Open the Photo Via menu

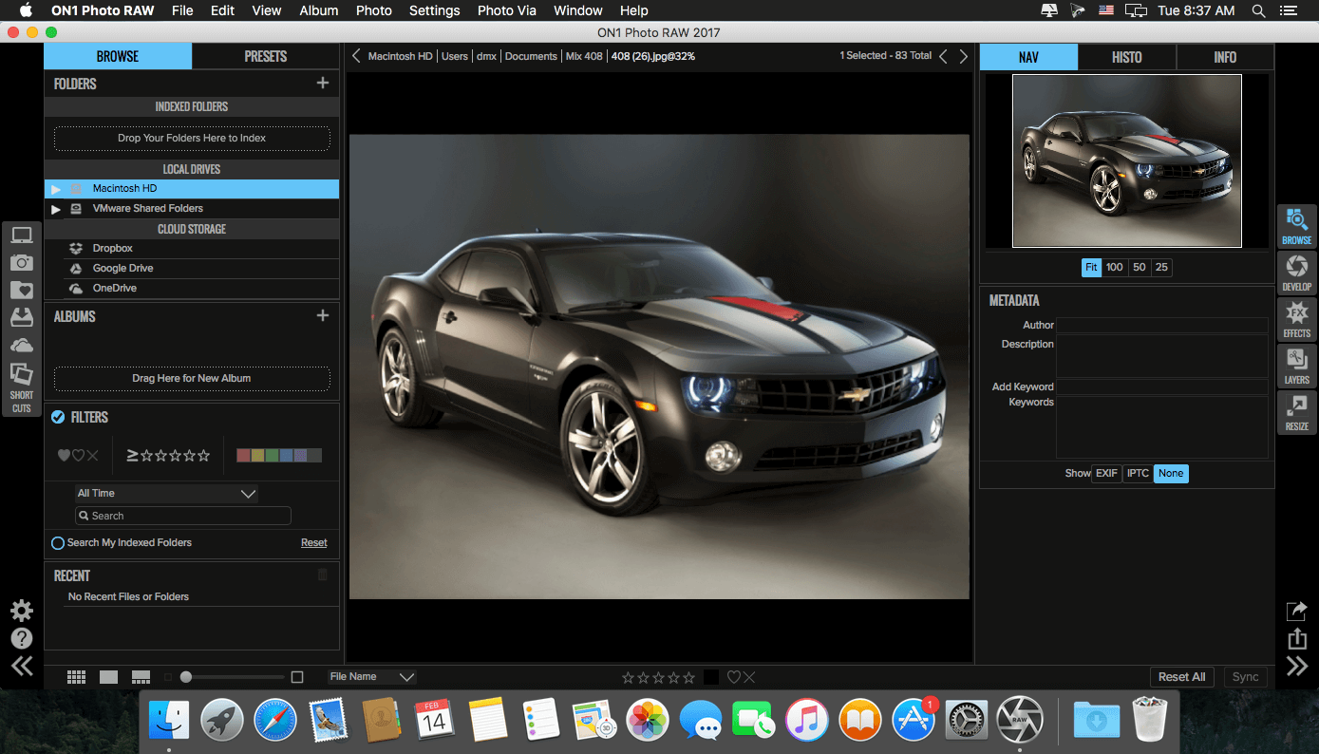507,10
